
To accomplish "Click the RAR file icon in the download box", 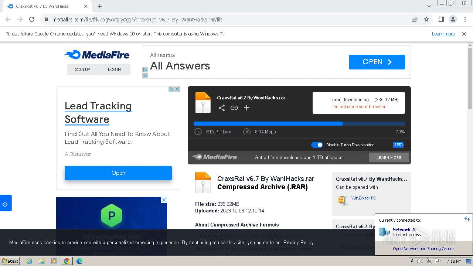I will [x=203, y=103].
